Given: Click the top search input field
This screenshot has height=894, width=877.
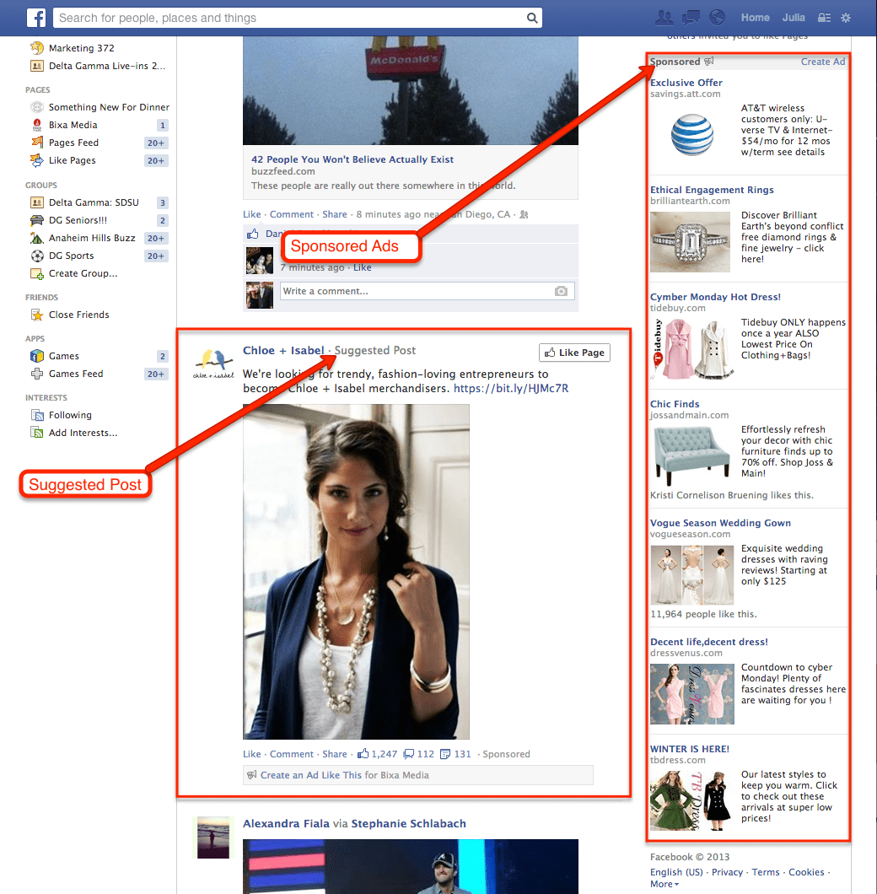Looking at the screenshot, I should point(297,18).
